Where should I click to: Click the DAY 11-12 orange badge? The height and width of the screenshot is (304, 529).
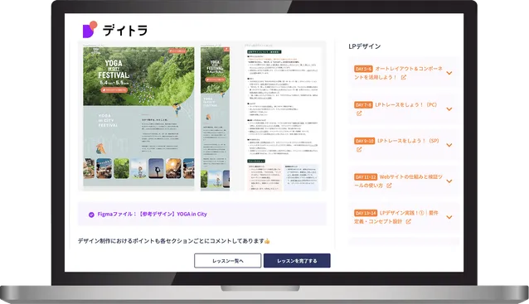coord(366,177)
